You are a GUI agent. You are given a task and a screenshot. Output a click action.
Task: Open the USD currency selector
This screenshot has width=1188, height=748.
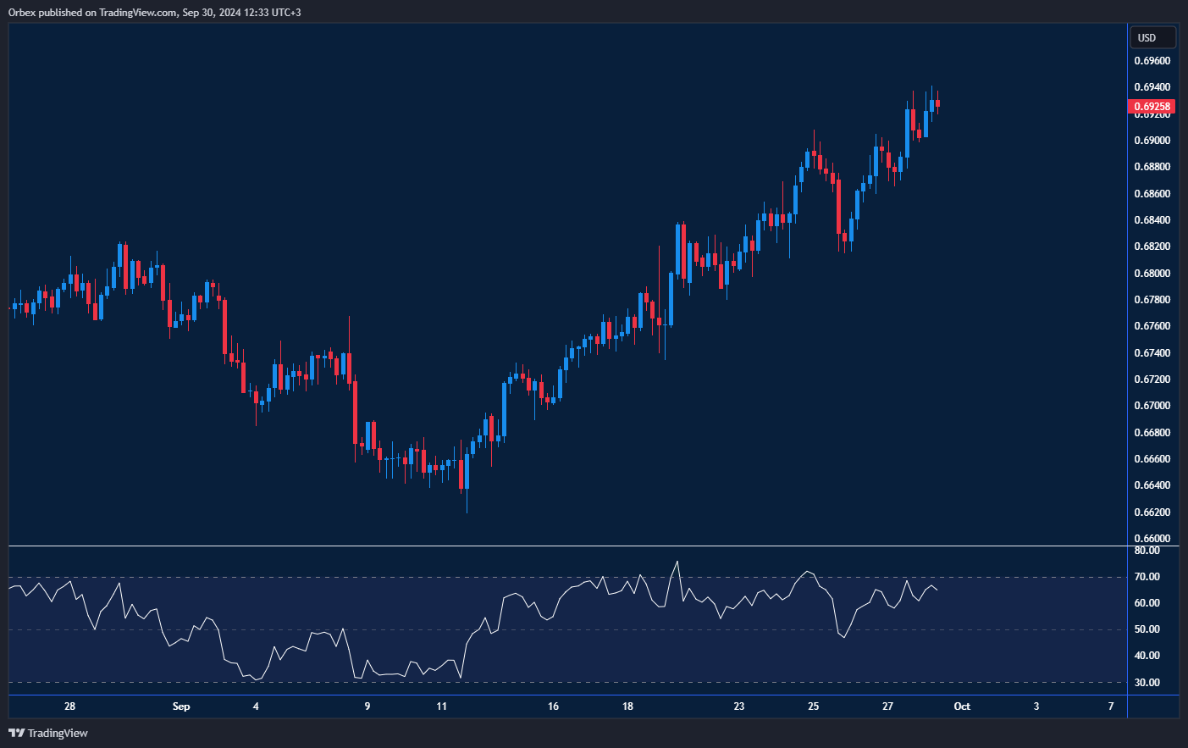[x=1152, y=37]
